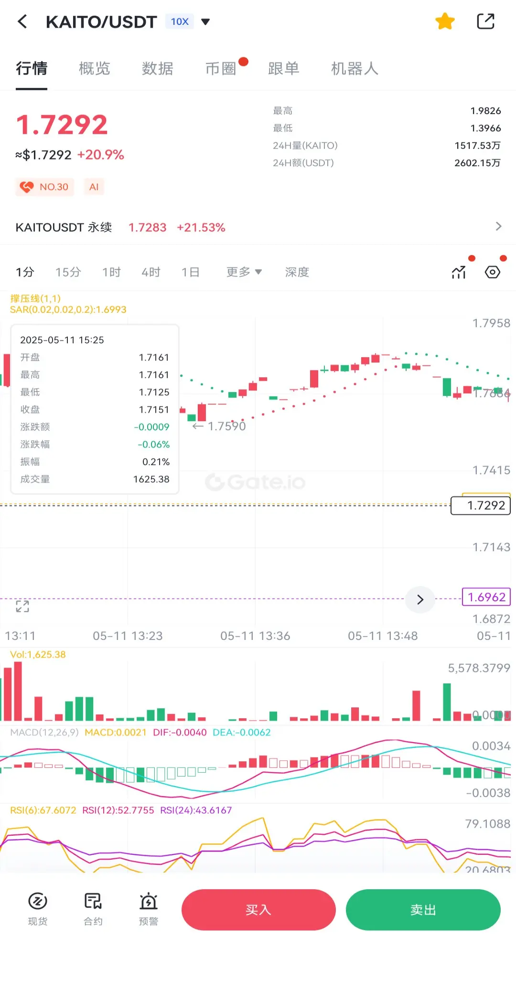516x1001 pixels.
Task: Expand the perpetual contract row chevron
Action: point(498,226)
